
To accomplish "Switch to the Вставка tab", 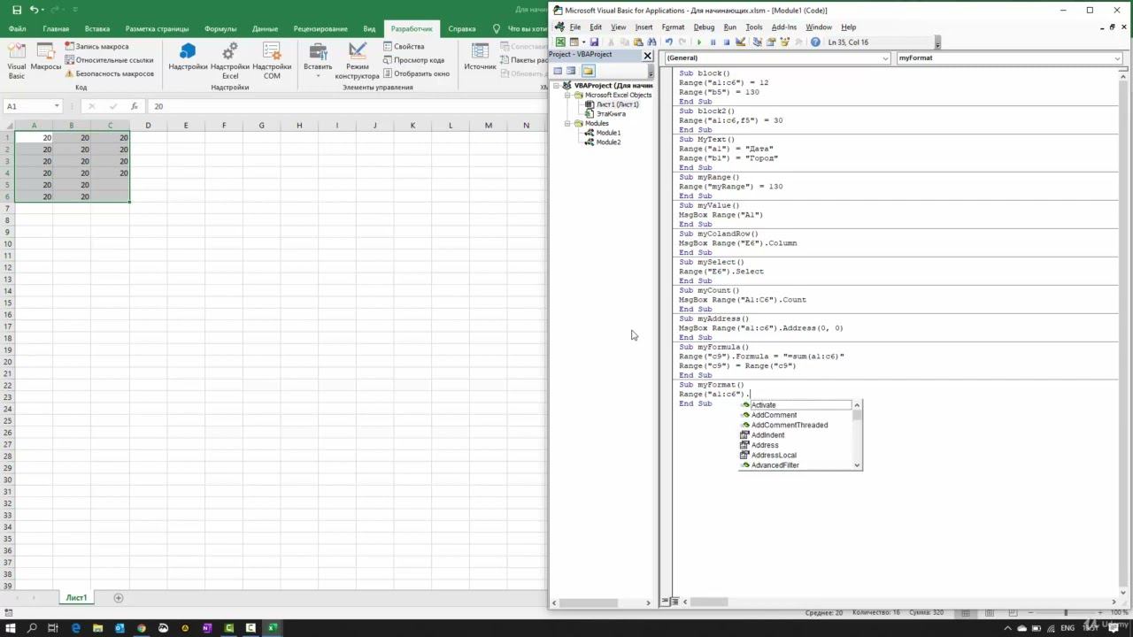I will coord(97,28).
